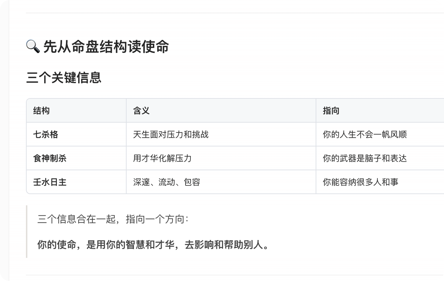Click the quote line 三个信息合在一起
The height and width of the screenshot is (281, 444).
tap(113, 220)
